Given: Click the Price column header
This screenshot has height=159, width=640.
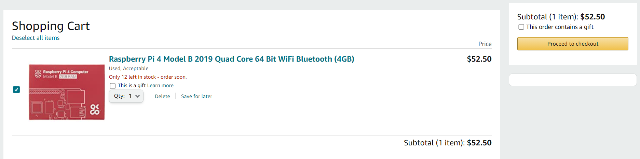Looking at the screenshot, I should [485, 44].
